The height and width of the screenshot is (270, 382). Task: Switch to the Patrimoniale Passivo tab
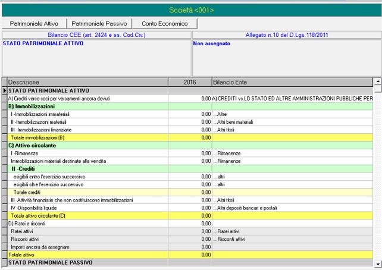coord(99,23)
